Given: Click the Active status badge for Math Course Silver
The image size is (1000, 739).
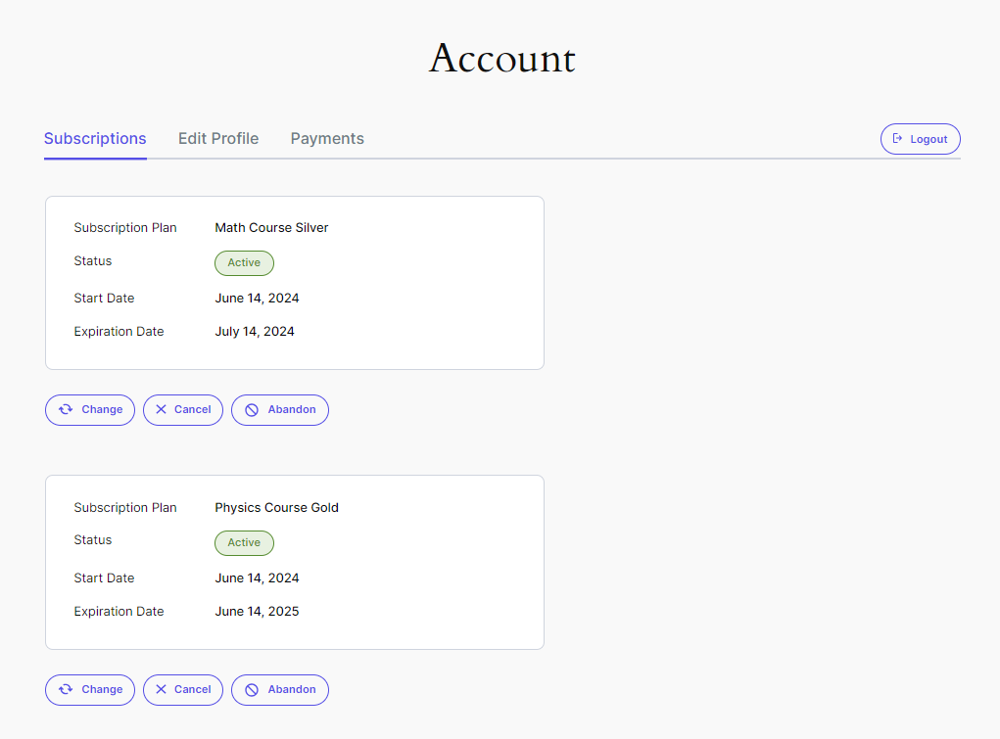Looking at the screenshot, I should 244,263.
